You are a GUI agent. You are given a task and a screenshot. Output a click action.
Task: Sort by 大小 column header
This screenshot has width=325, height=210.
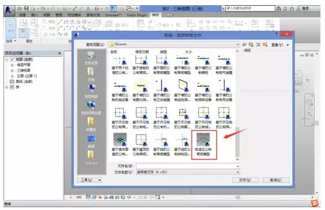tap(188, 52)
